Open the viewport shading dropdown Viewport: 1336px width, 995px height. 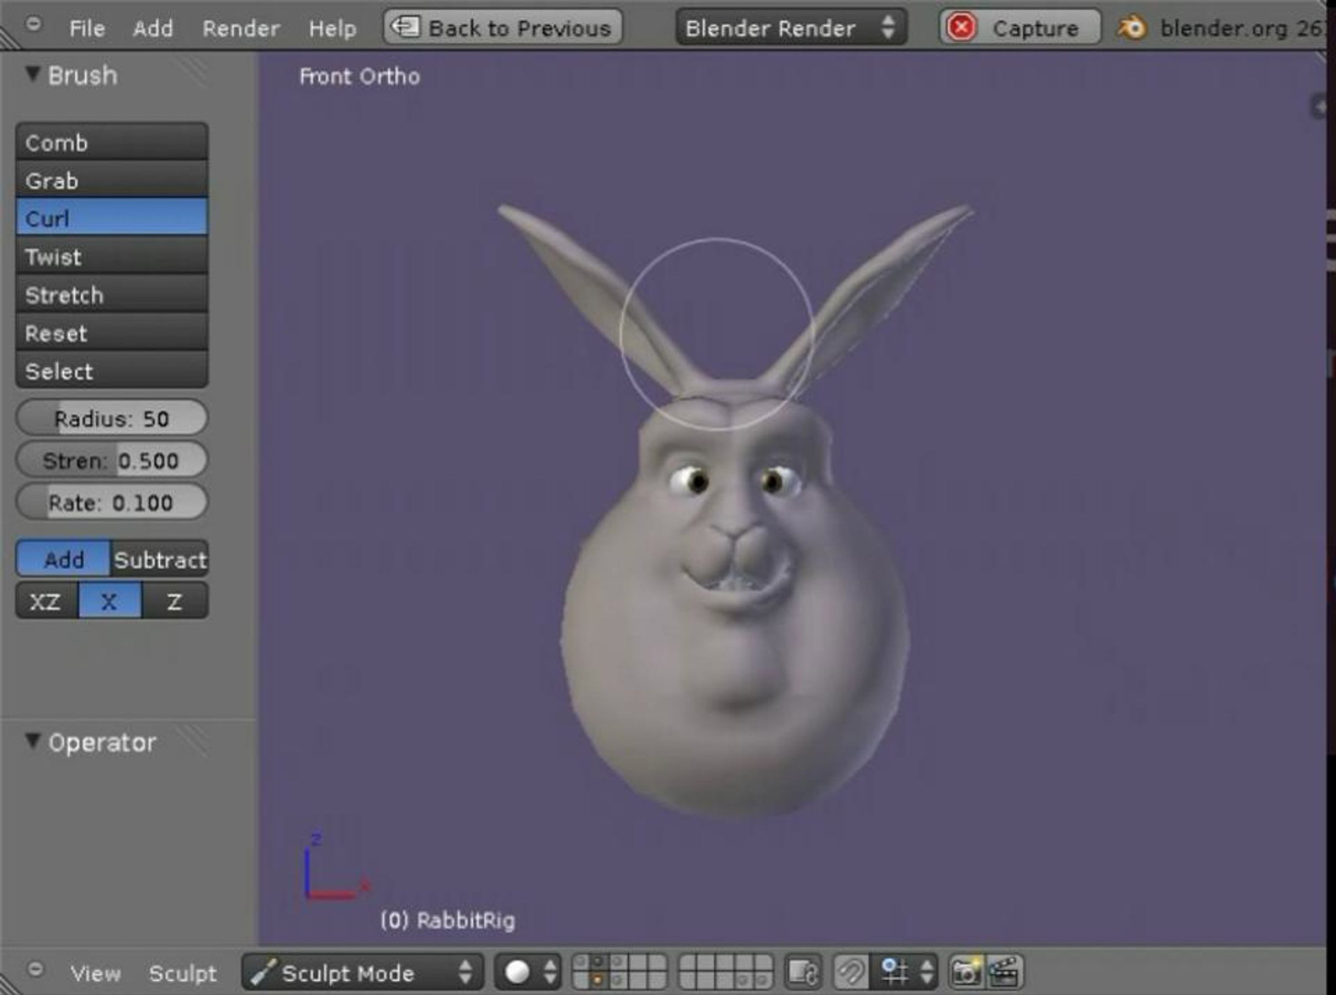[x=528, y=972]
